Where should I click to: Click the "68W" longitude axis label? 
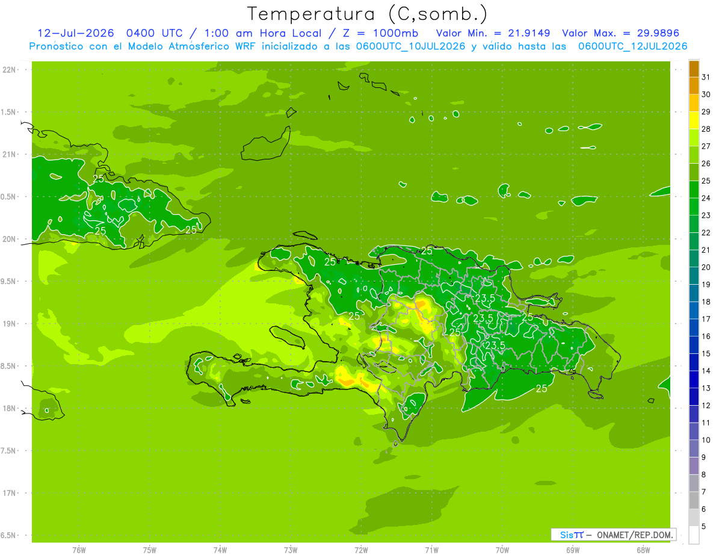click(643, 550)
